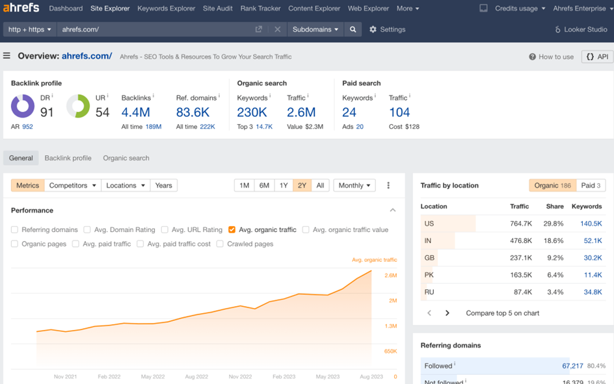This screenshot has width=614, height=384.
Task: Enable the Referring domains checkbox
Action: (x=14, y=229)
